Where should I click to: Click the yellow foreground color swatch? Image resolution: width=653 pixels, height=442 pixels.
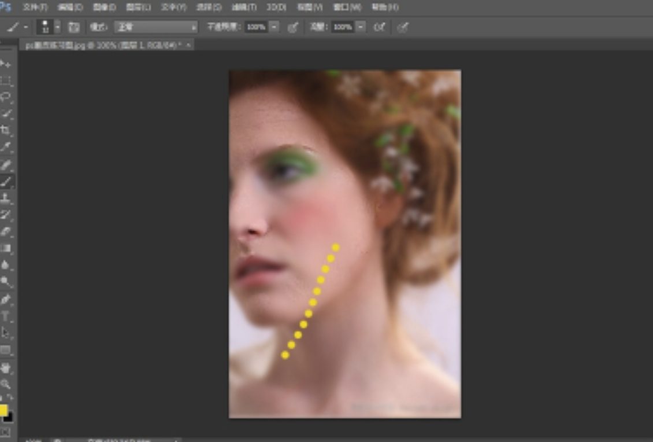pyautogui.click(x=3, y=410)
